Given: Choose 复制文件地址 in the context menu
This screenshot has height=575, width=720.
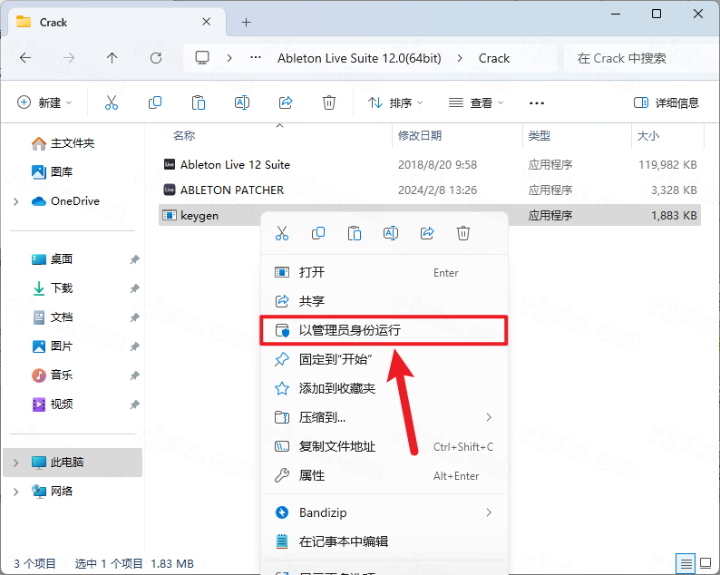Looking at the screenshot, I should (x=337, y=446).
